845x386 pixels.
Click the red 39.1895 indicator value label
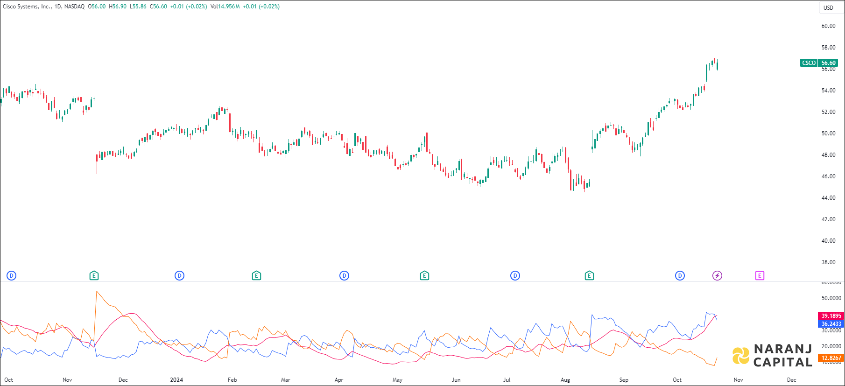click(831, 316)
